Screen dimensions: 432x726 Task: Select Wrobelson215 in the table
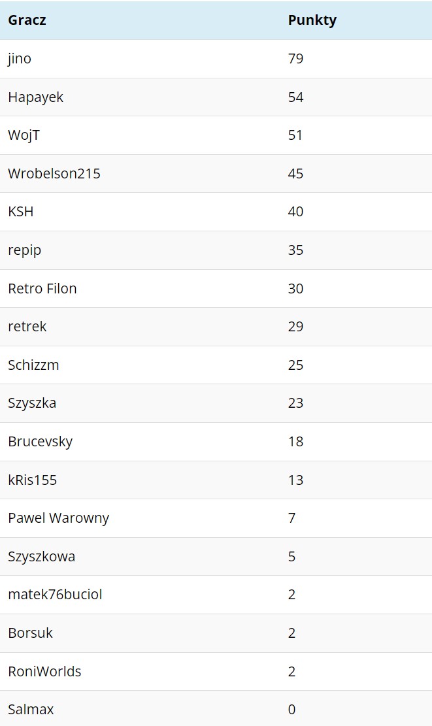click(x=54, y=174)
